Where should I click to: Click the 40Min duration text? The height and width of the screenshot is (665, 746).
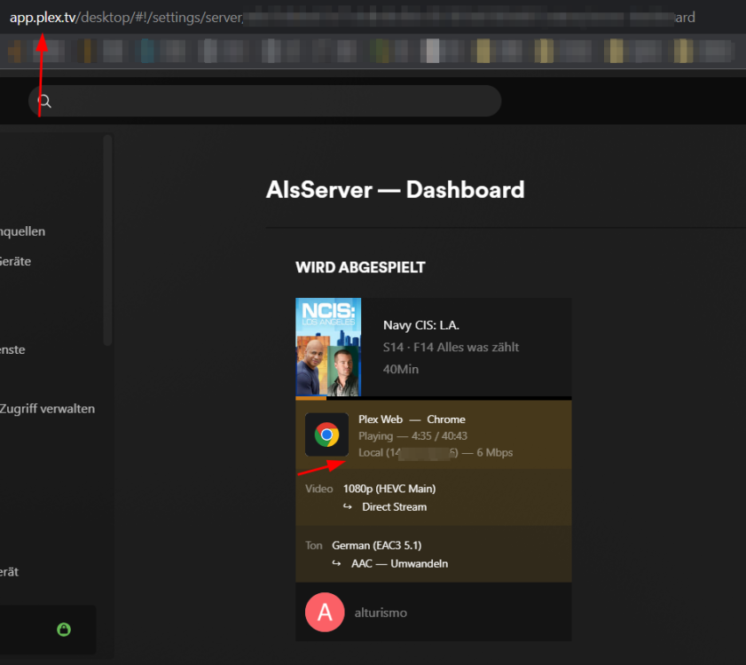pyautogui.click(x=401, y=370)
